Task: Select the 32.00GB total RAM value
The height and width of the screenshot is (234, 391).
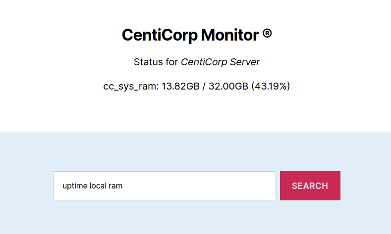Action: (228, 86)
